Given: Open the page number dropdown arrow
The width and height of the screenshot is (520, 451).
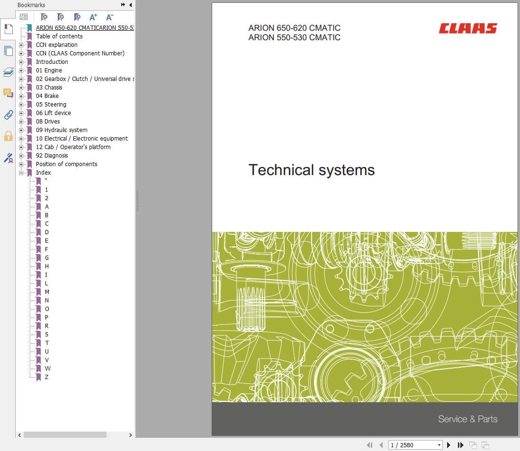Looking at the screenshot, I should pyautogui.click(x=439, y=445).
